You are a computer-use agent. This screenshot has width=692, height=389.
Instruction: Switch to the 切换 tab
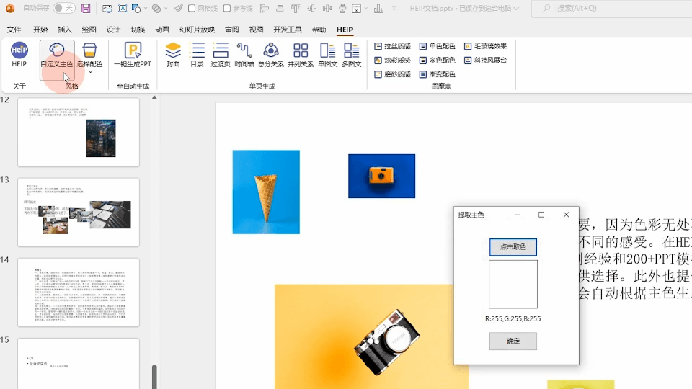click(138, 30)
